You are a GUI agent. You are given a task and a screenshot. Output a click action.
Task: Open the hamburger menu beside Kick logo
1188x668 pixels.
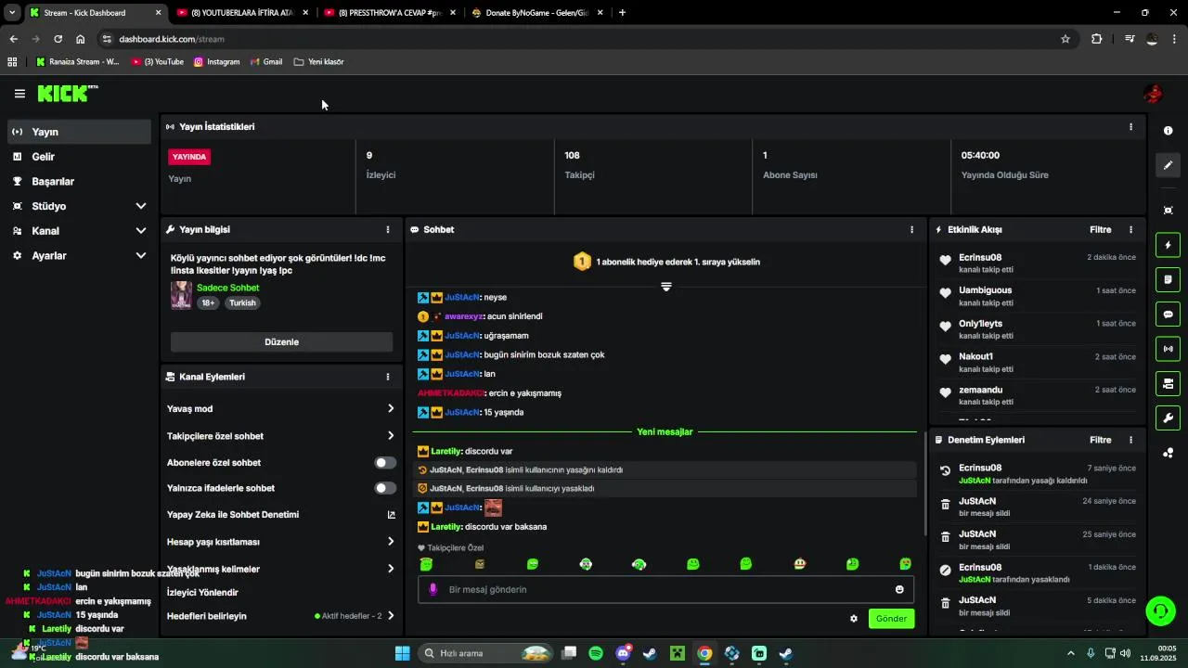click(x=19, y=94)
